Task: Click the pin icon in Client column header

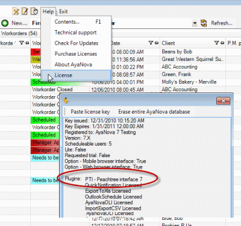Action: pyautogui.click(x=222, y=43)
